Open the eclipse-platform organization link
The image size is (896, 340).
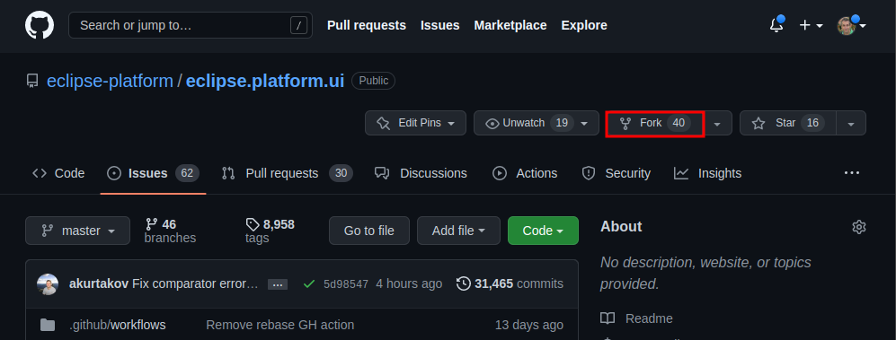(110, 81)
